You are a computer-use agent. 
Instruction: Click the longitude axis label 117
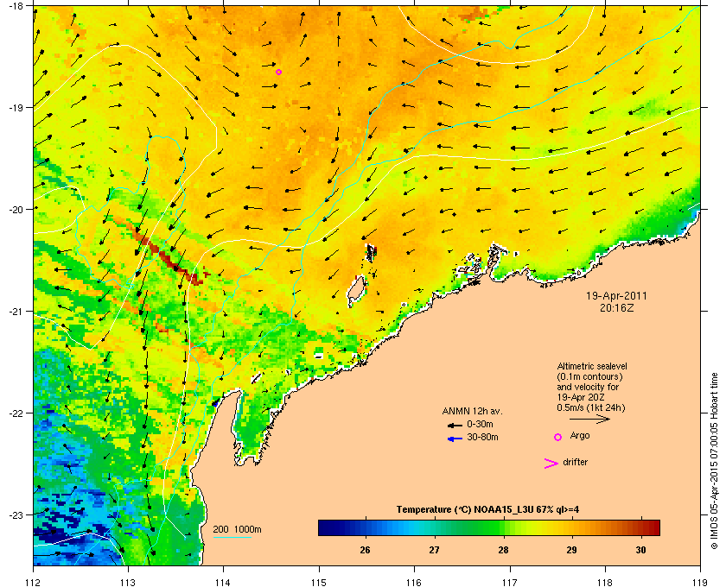pos(509,583)
